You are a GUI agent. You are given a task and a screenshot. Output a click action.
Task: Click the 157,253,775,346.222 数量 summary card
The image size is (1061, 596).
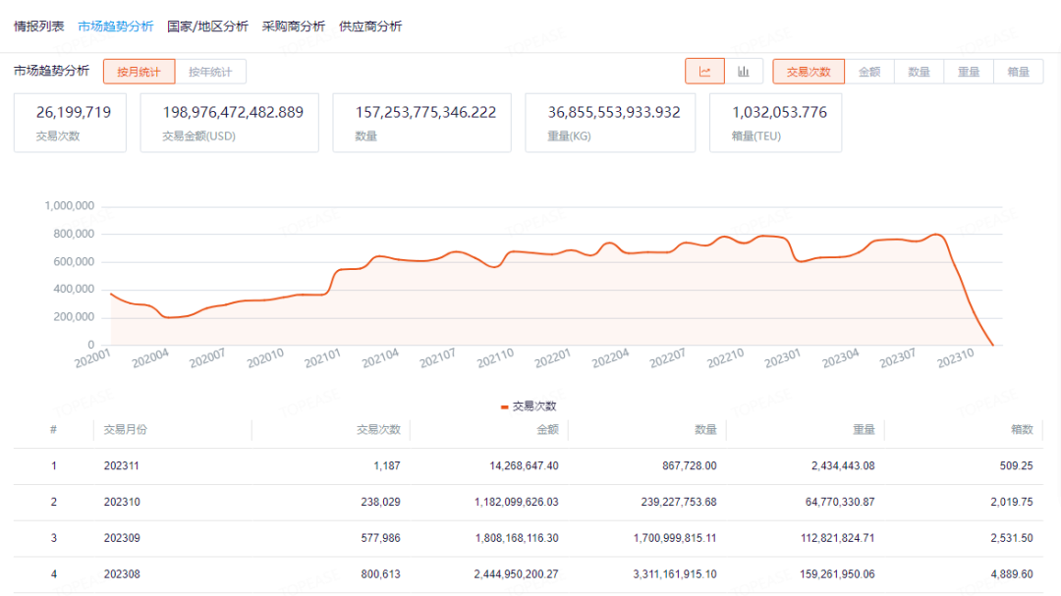[x=422, y=123]
